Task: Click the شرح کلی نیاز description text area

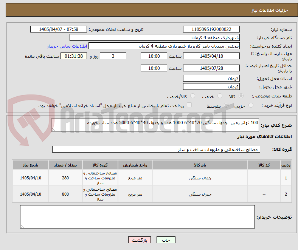Action: tap(155, 125)
